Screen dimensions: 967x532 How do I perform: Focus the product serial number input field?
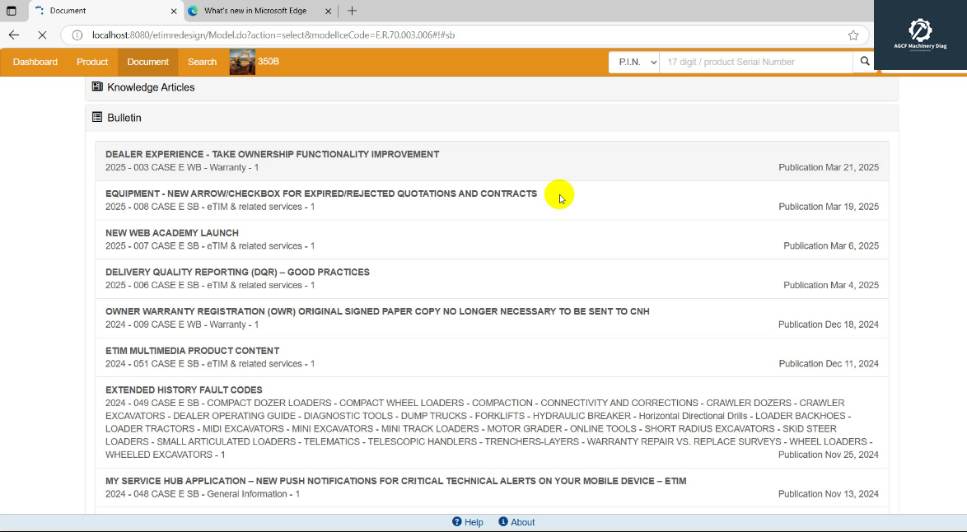click(755, 62)
